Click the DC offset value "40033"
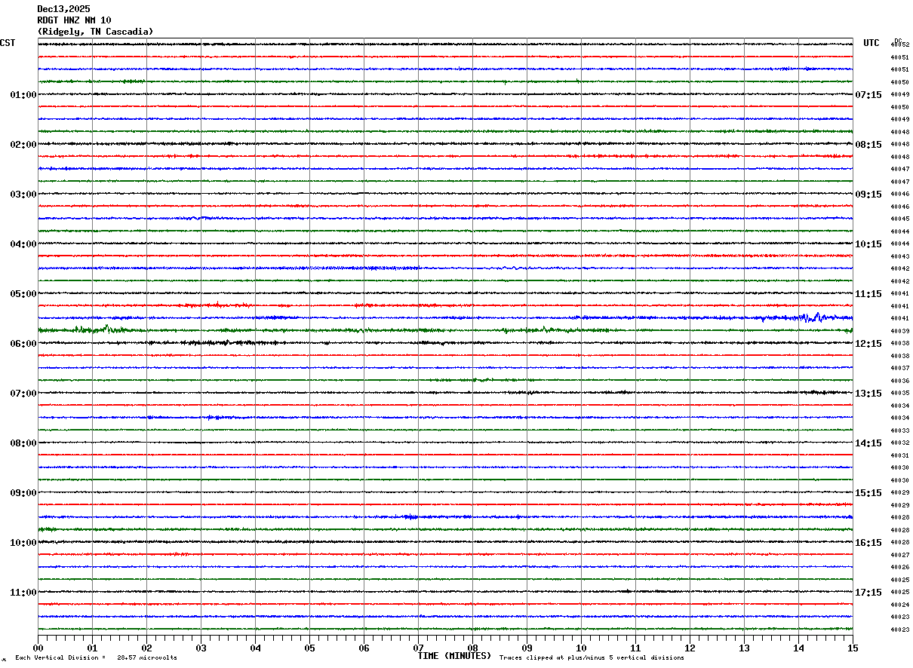913x668 pixels. coord(899,431)
